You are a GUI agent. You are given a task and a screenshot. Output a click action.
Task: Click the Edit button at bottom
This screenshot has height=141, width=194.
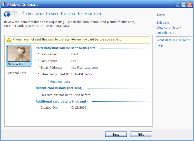141,134
